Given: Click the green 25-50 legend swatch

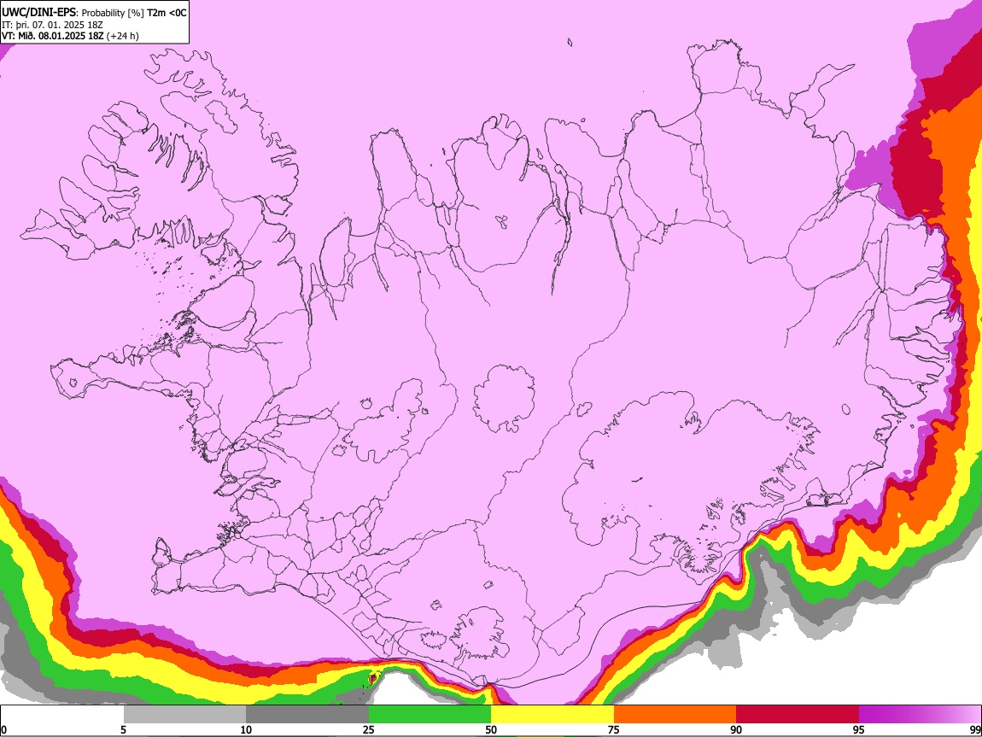Looking at the screenshot, I should [x=430, y=715].
